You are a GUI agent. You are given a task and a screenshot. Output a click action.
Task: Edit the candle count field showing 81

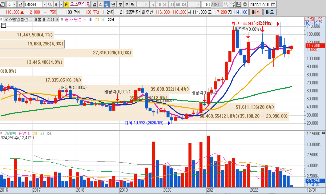pos(206,5)
